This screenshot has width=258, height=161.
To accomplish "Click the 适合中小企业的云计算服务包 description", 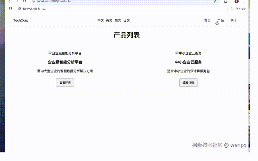I will [189, 71].
